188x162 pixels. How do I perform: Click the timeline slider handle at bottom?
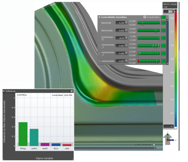coord(155,148)
